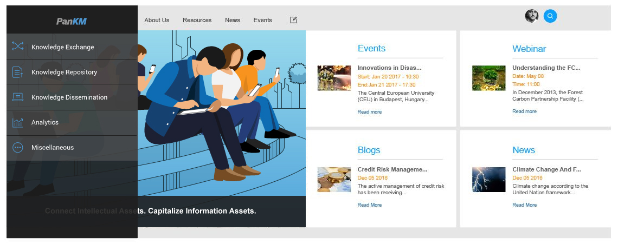Click the PanKM logo
The width and height of the screenshot is (618, 244).
coord(72,21)
